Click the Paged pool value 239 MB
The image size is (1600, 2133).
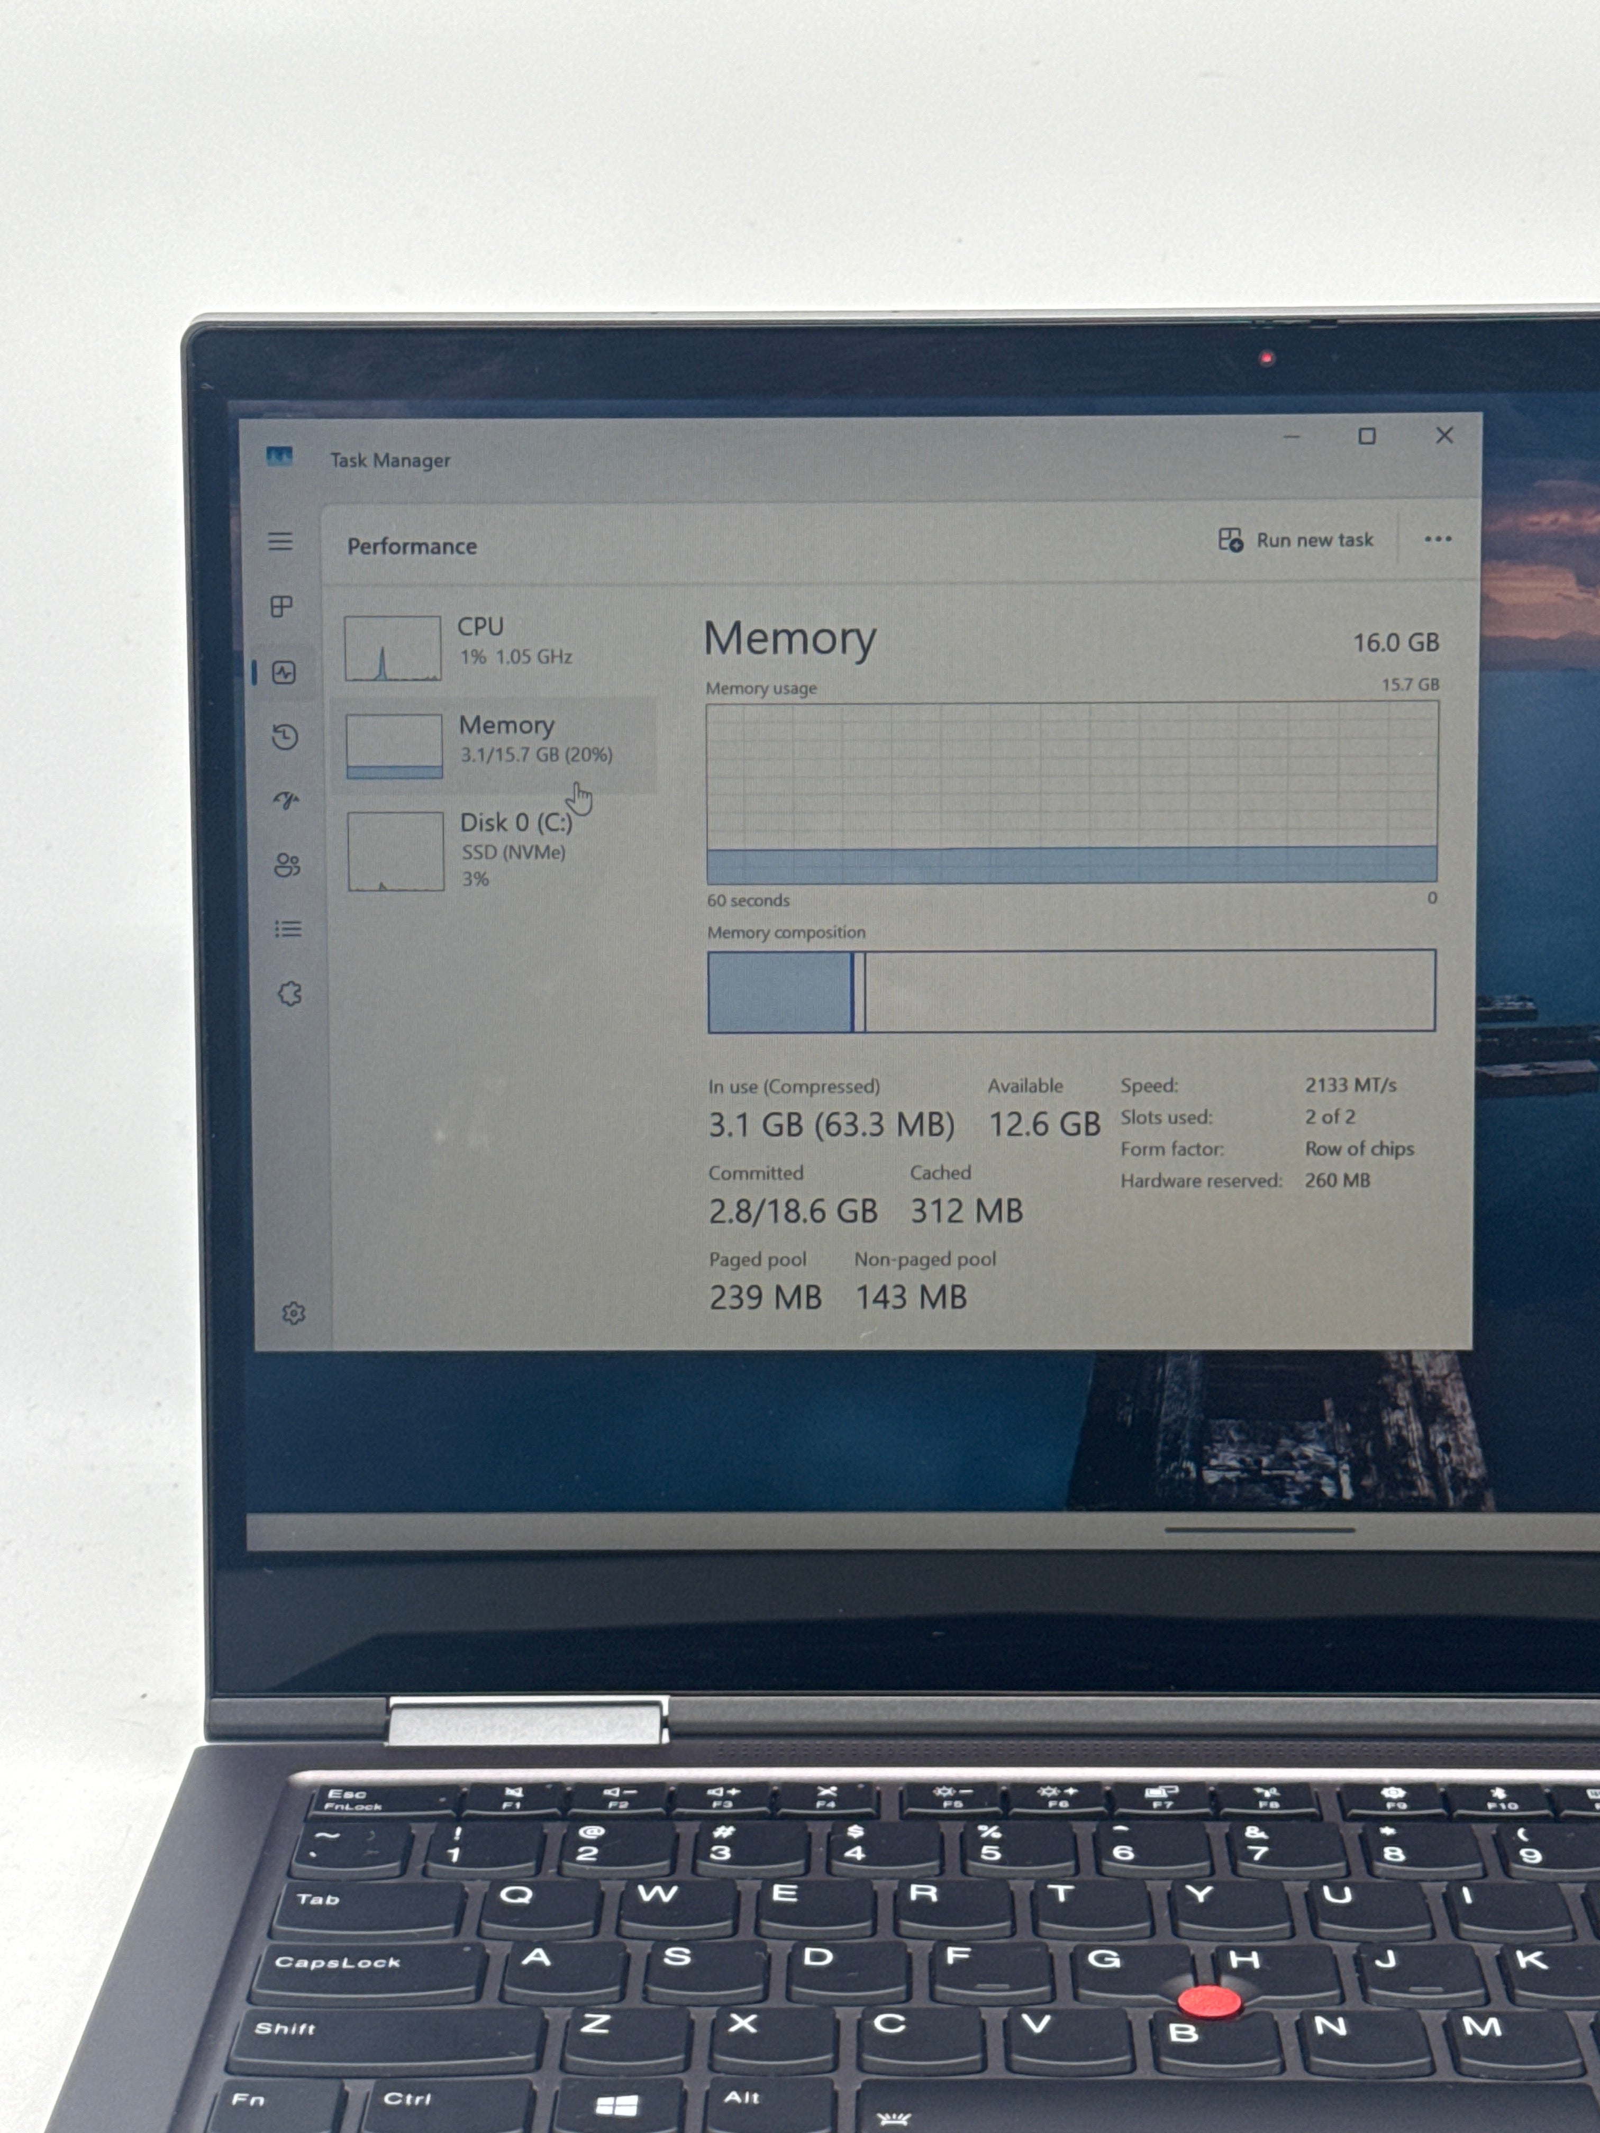[766, 1297]
